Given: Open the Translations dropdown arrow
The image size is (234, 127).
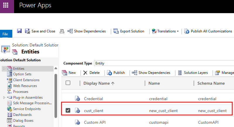Looking at the screenshot, I should (178, 31).
